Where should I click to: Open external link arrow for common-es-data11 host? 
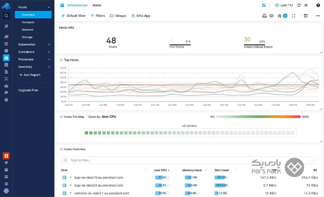coord(70,193)
